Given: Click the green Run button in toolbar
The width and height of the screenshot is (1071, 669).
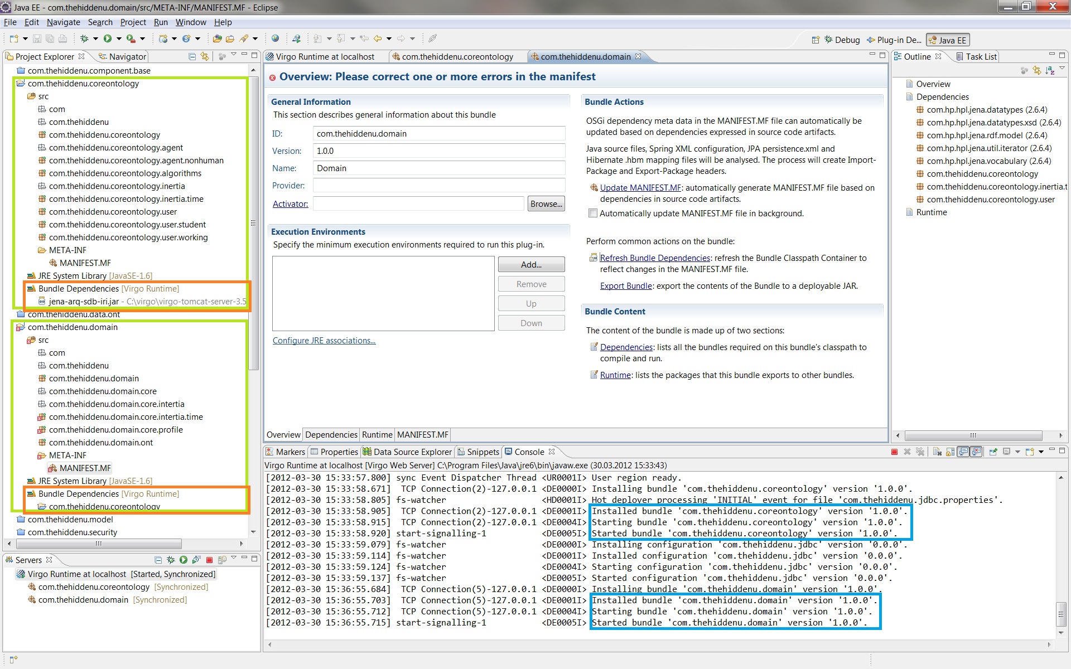Looking at the screenshot, I should (108, 38).
